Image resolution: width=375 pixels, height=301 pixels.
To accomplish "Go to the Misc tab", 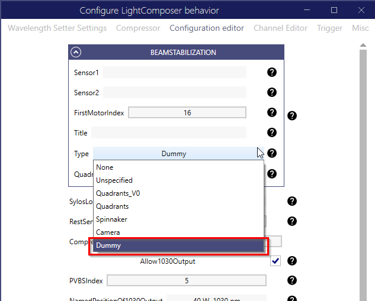I will coord(360,28).
